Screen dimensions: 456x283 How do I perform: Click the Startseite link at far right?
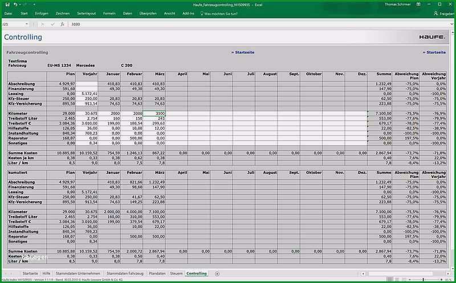pos(434,52)
